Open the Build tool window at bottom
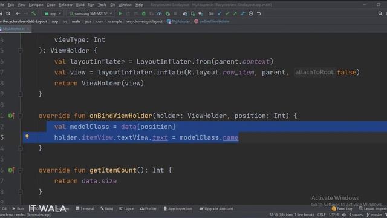 coord(106,208)
